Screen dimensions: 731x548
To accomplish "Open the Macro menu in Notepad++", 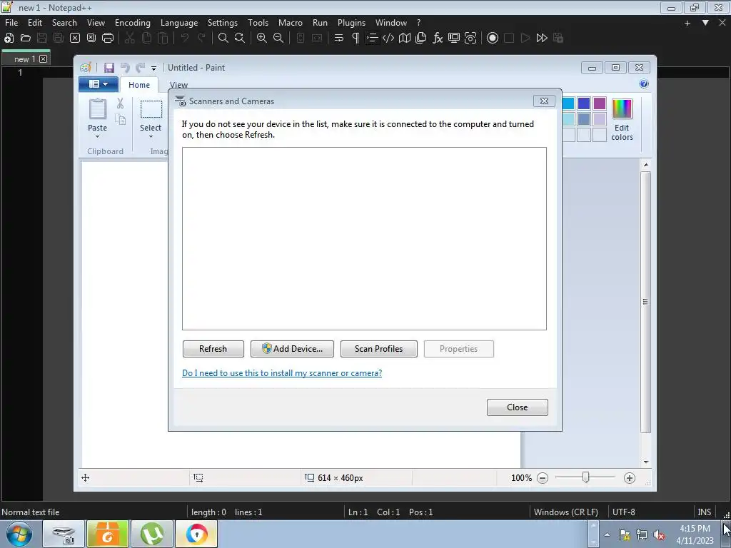I will (x=291, y=23).
